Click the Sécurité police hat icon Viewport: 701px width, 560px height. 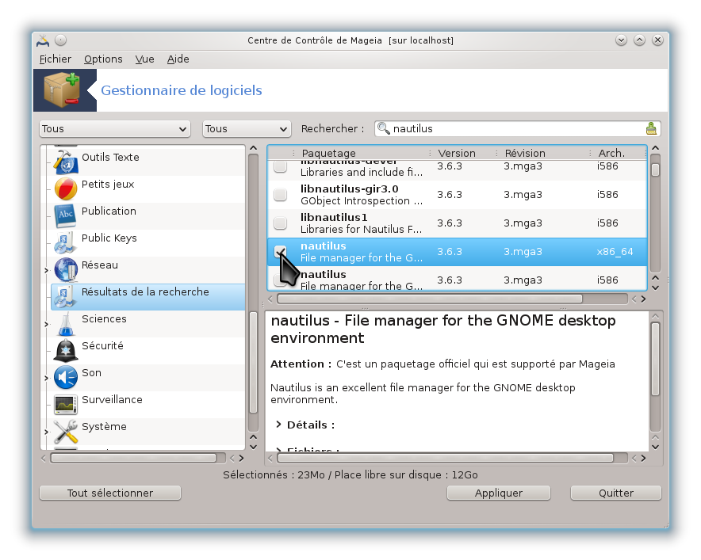[66, 351]
